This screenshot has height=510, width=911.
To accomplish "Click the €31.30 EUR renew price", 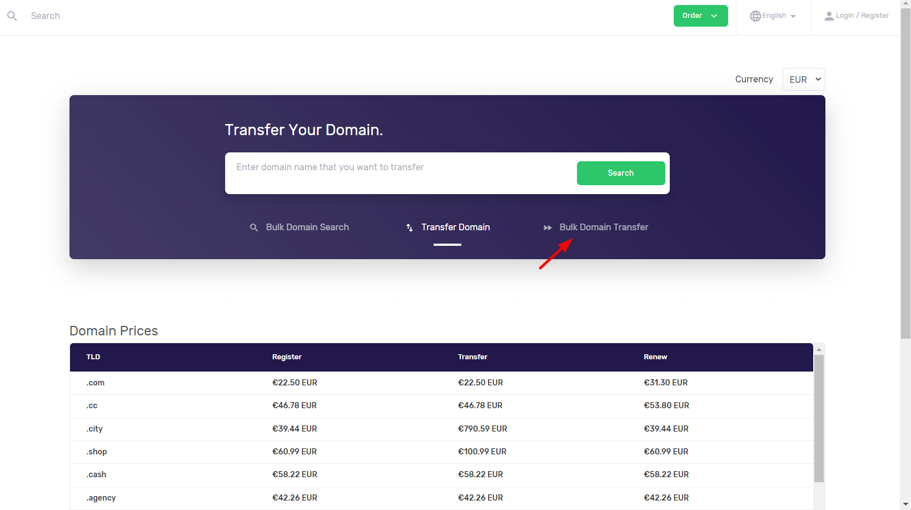I will (x=666, y=383).
